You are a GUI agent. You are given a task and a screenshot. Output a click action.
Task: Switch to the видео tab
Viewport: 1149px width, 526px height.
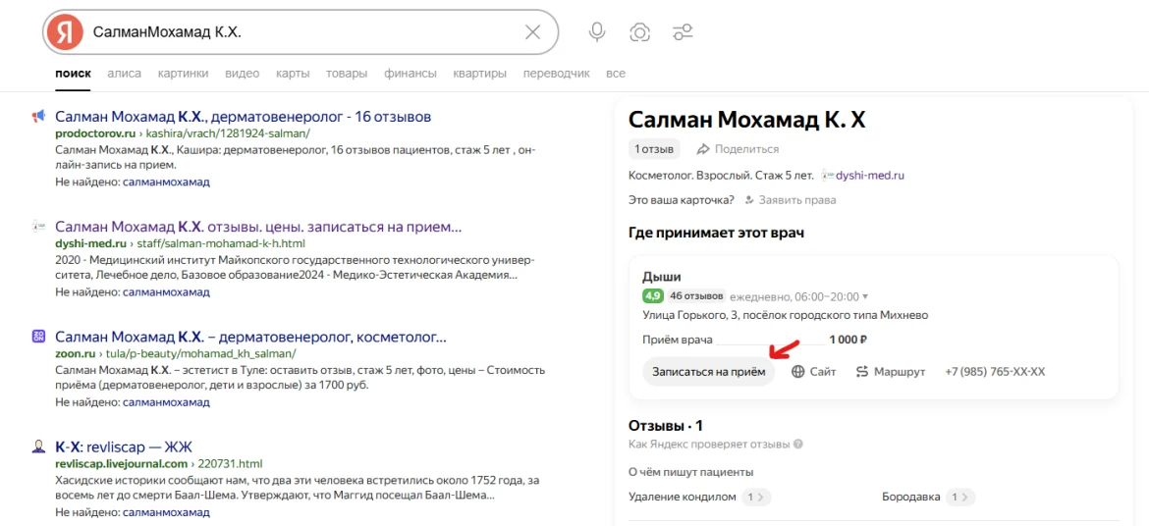coord(243,74)
